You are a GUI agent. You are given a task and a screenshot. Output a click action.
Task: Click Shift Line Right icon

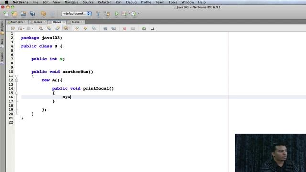coord(114,29)
